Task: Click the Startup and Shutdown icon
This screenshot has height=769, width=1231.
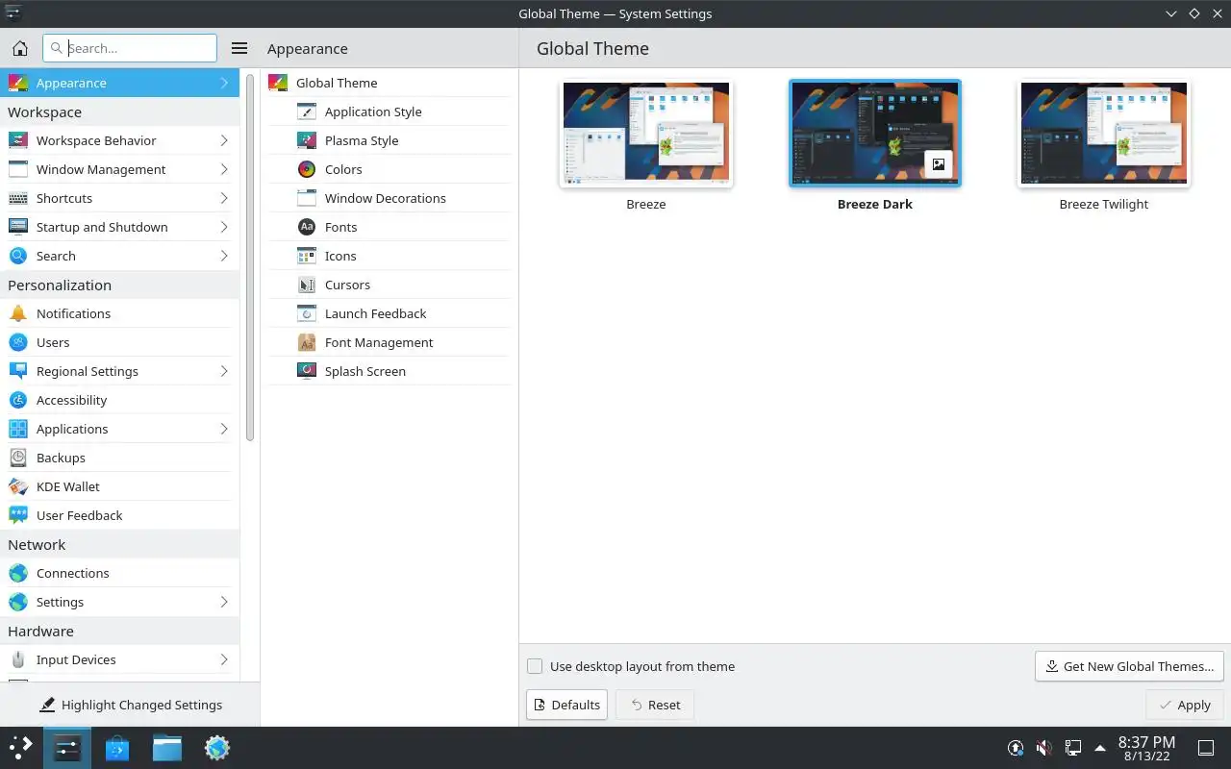Action: tap(18, 227)
